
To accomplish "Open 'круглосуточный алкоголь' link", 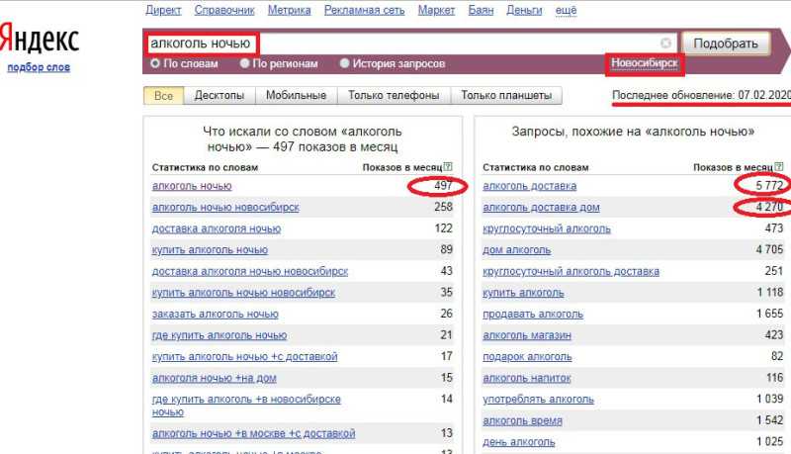I will point(547,229).
